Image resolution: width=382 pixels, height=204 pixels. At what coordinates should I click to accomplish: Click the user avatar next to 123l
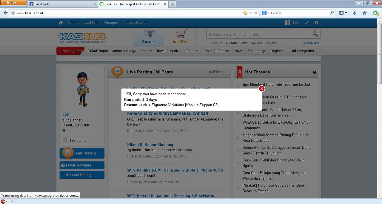(x=288, y=23)
